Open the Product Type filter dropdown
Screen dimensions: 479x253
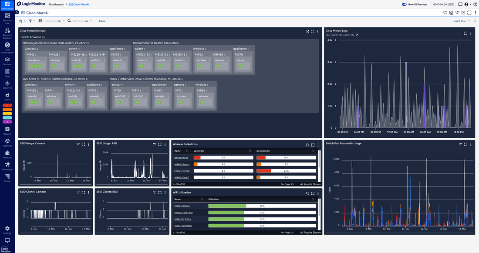pyautogui.click(x=63, y=21)
